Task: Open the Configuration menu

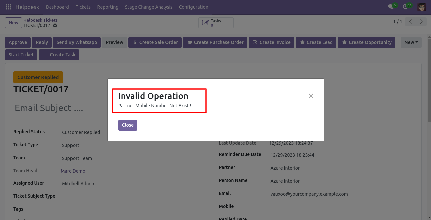Action: (193, 7)
